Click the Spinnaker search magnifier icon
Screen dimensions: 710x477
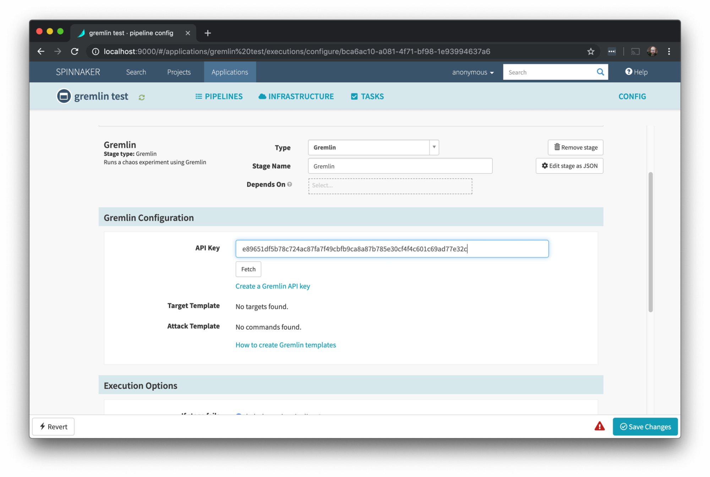(x=600, y=72)
